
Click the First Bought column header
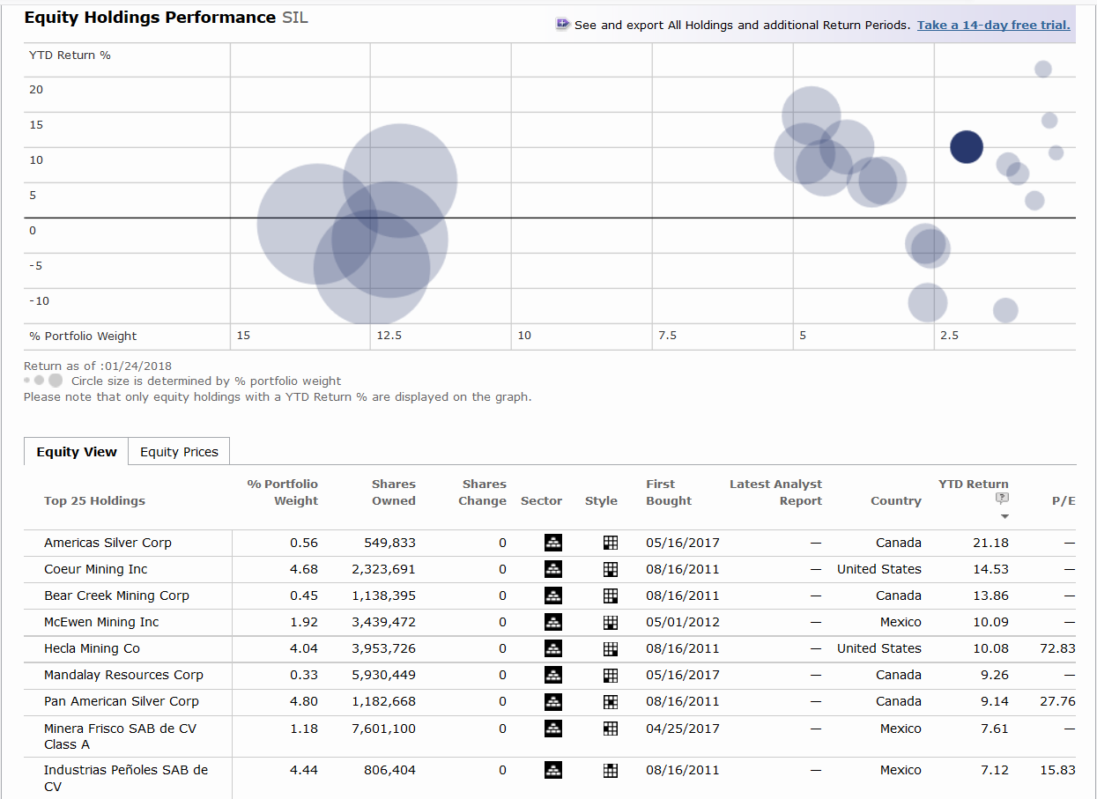669,492
